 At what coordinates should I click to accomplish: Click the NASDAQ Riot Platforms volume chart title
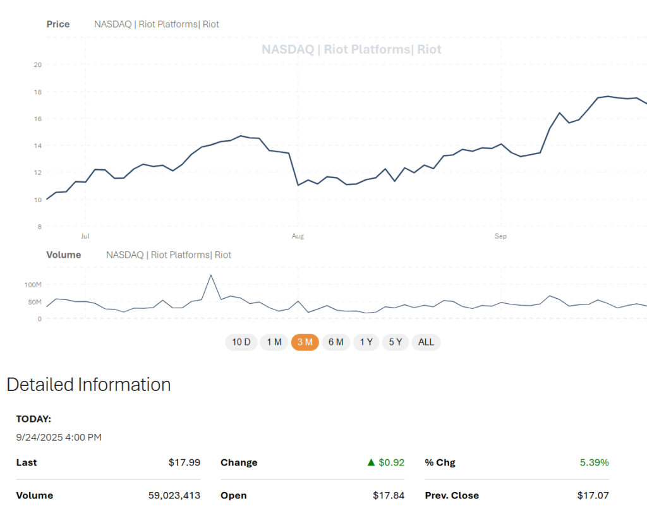[168, 255]
